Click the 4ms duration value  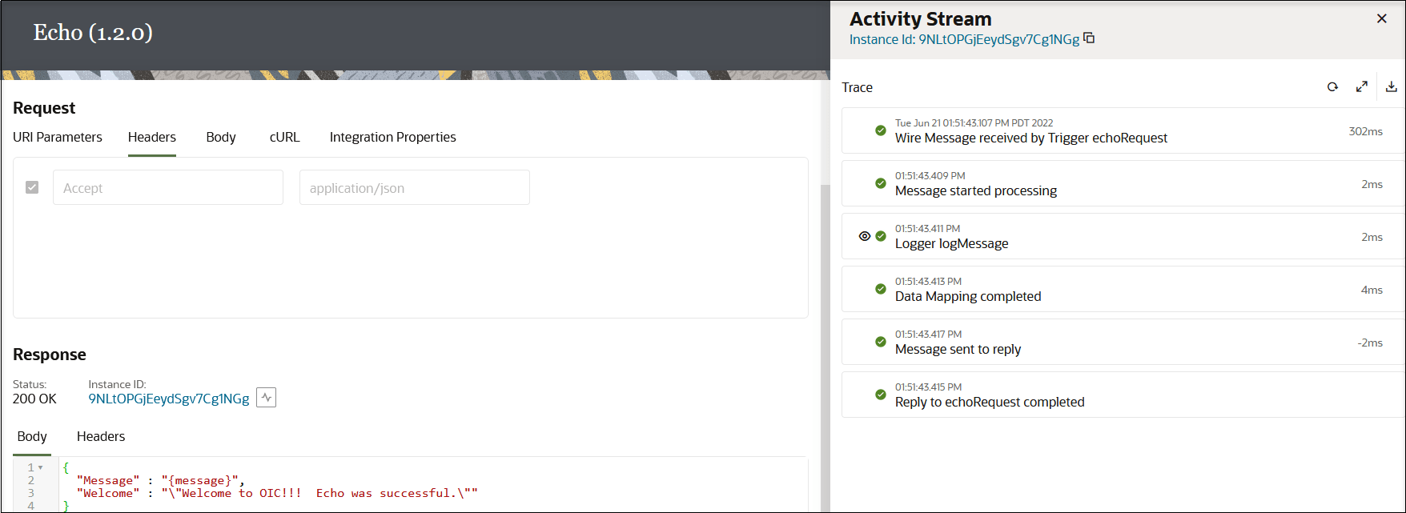pyautogui.click(x=1372, y=290)
